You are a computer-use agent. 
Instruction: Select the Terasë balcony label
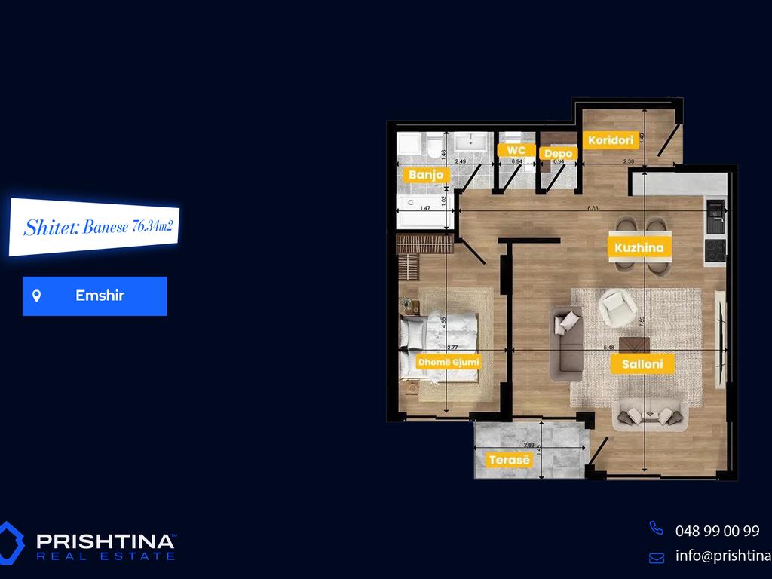509,460
